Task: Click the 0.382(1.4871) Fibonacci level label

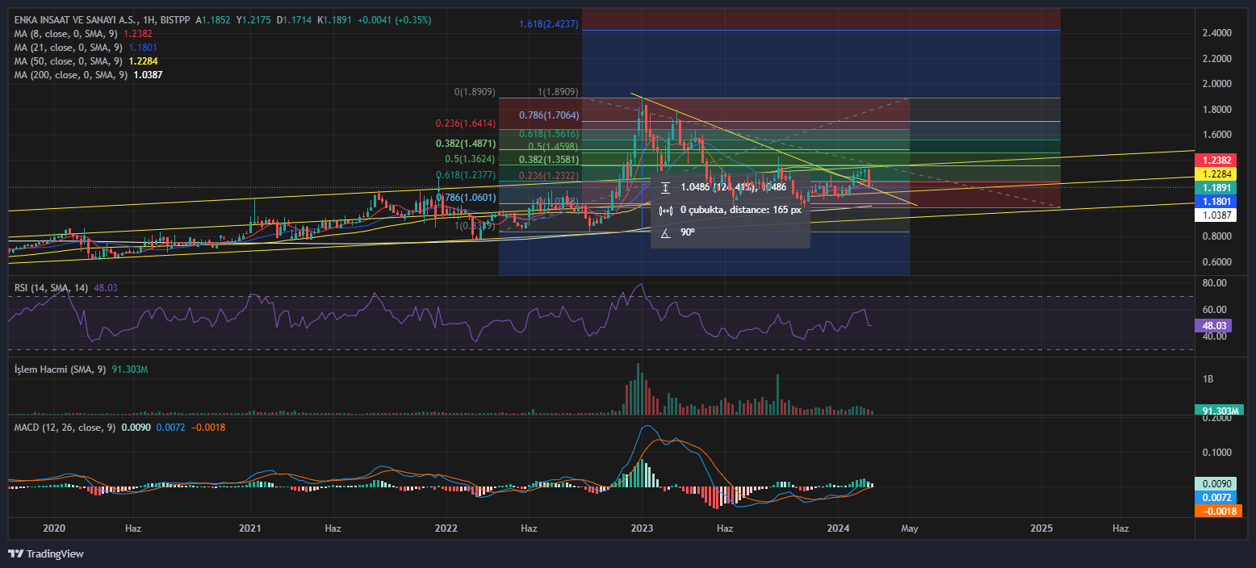Action: coord(465,143)
